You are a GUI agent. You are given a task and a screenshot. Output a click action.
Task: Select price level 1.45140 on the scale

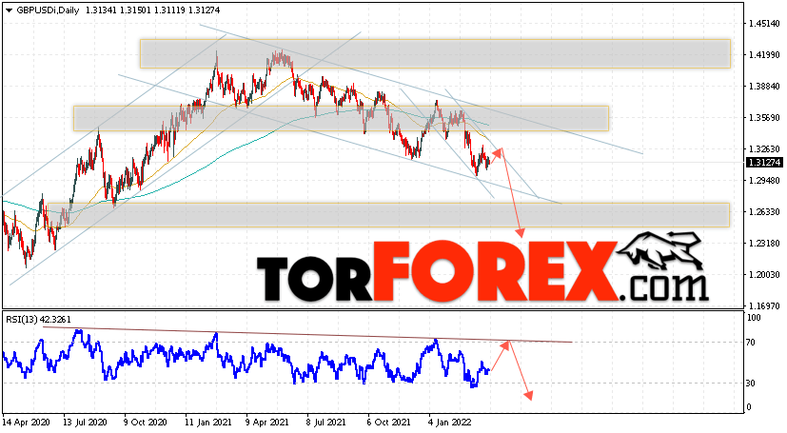764,24
